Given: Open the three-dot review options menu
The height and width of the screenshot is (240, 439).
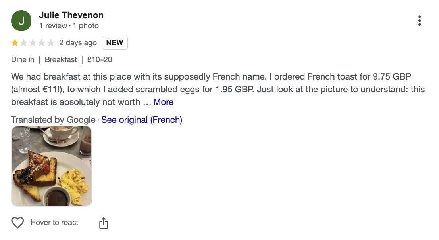Looking at the screenshot, I should (420, 21).
